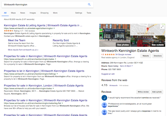Open the See outside street view thumbnail

click(x=148, y=41)
